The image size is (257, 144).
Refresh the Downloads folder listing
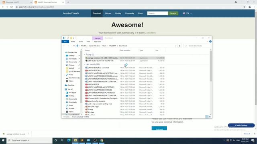179,46
